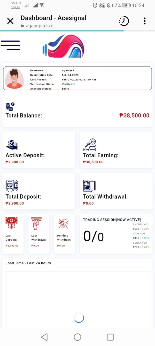Tap the Acesignal logo
This screenshot has width=155, height=346.
click(64, 47)
